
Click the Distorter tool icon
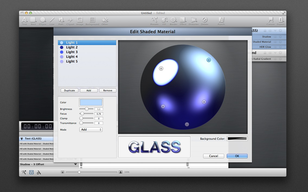tap(194, 21)
